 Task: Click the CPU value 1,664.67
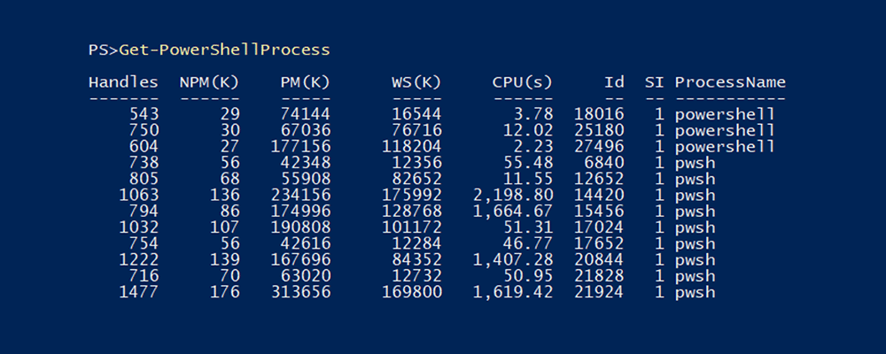tap(513, 212)
